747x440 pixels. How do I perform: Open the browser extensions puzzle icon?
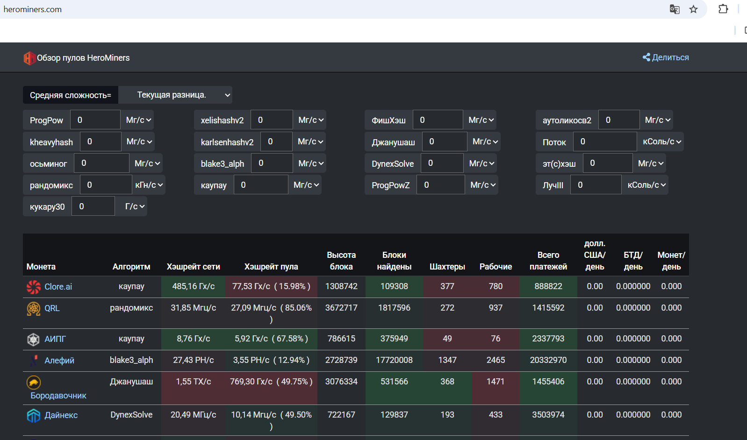click(x=723, y=9)
